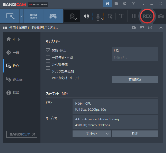Select the screen rectangle recording mode
Screen dimensions: 166x153
pyautogui.click(x=10, y=16)
